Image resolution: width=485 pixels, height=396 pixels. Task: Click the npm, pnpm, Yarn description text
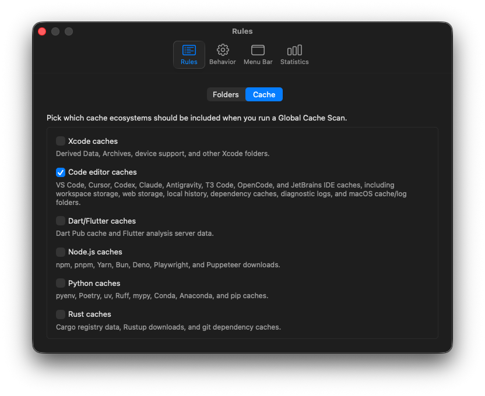(x=168, y=265)
